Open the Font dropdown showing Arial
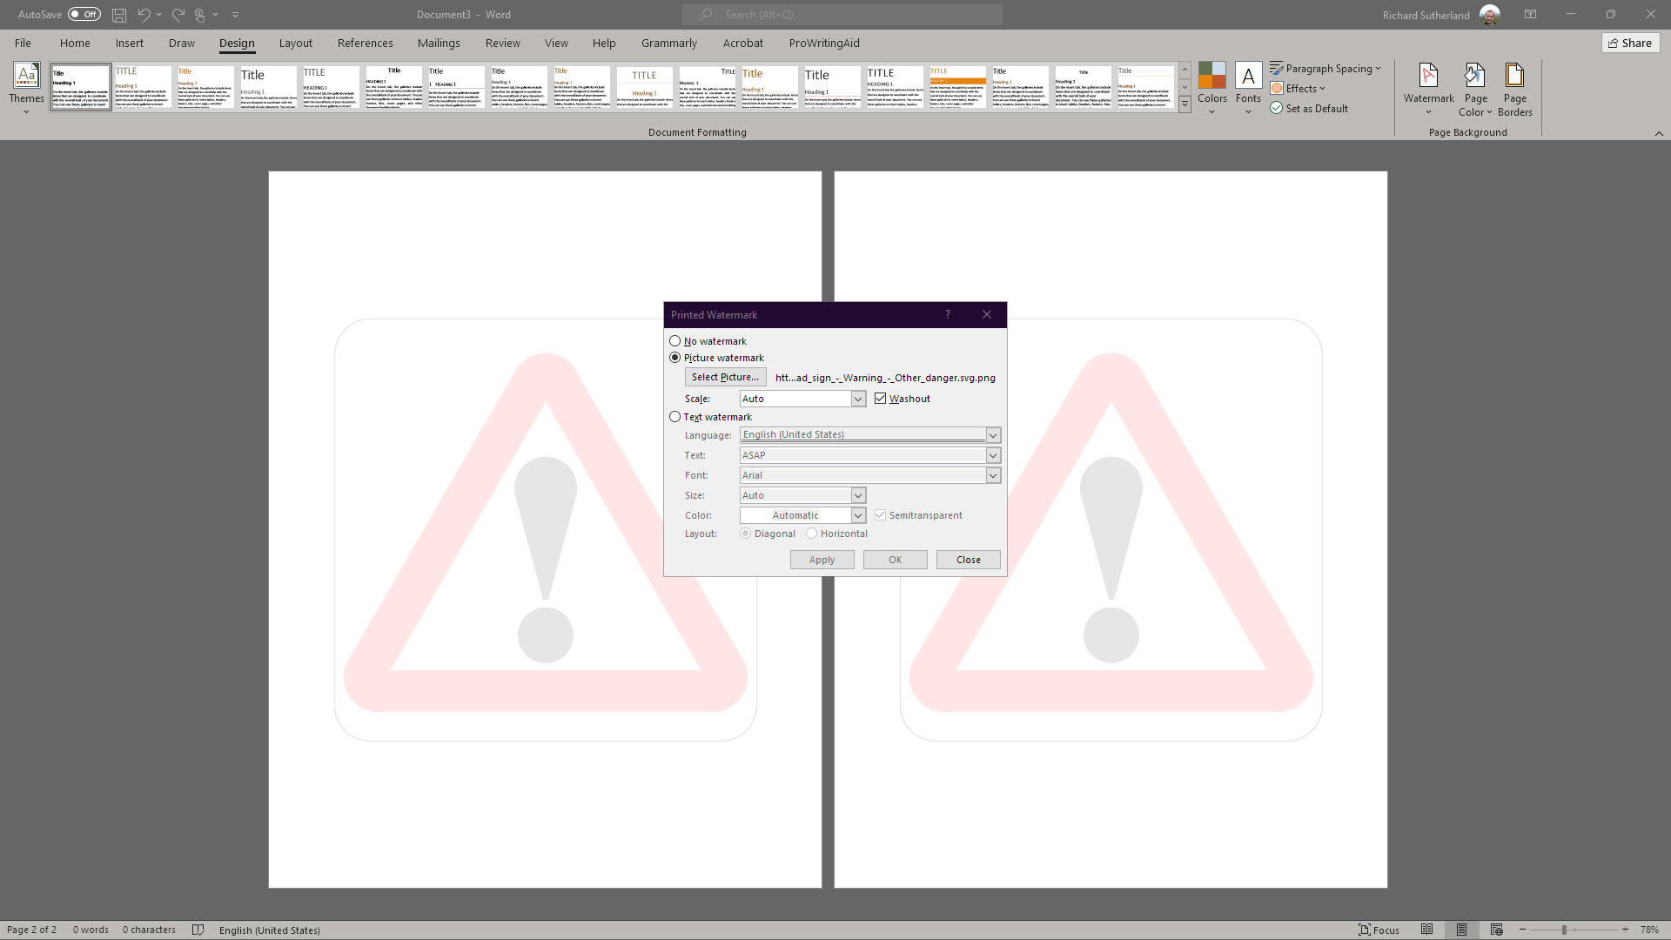The height and width of the screenshot is (940, 1671). coord(993,474)
